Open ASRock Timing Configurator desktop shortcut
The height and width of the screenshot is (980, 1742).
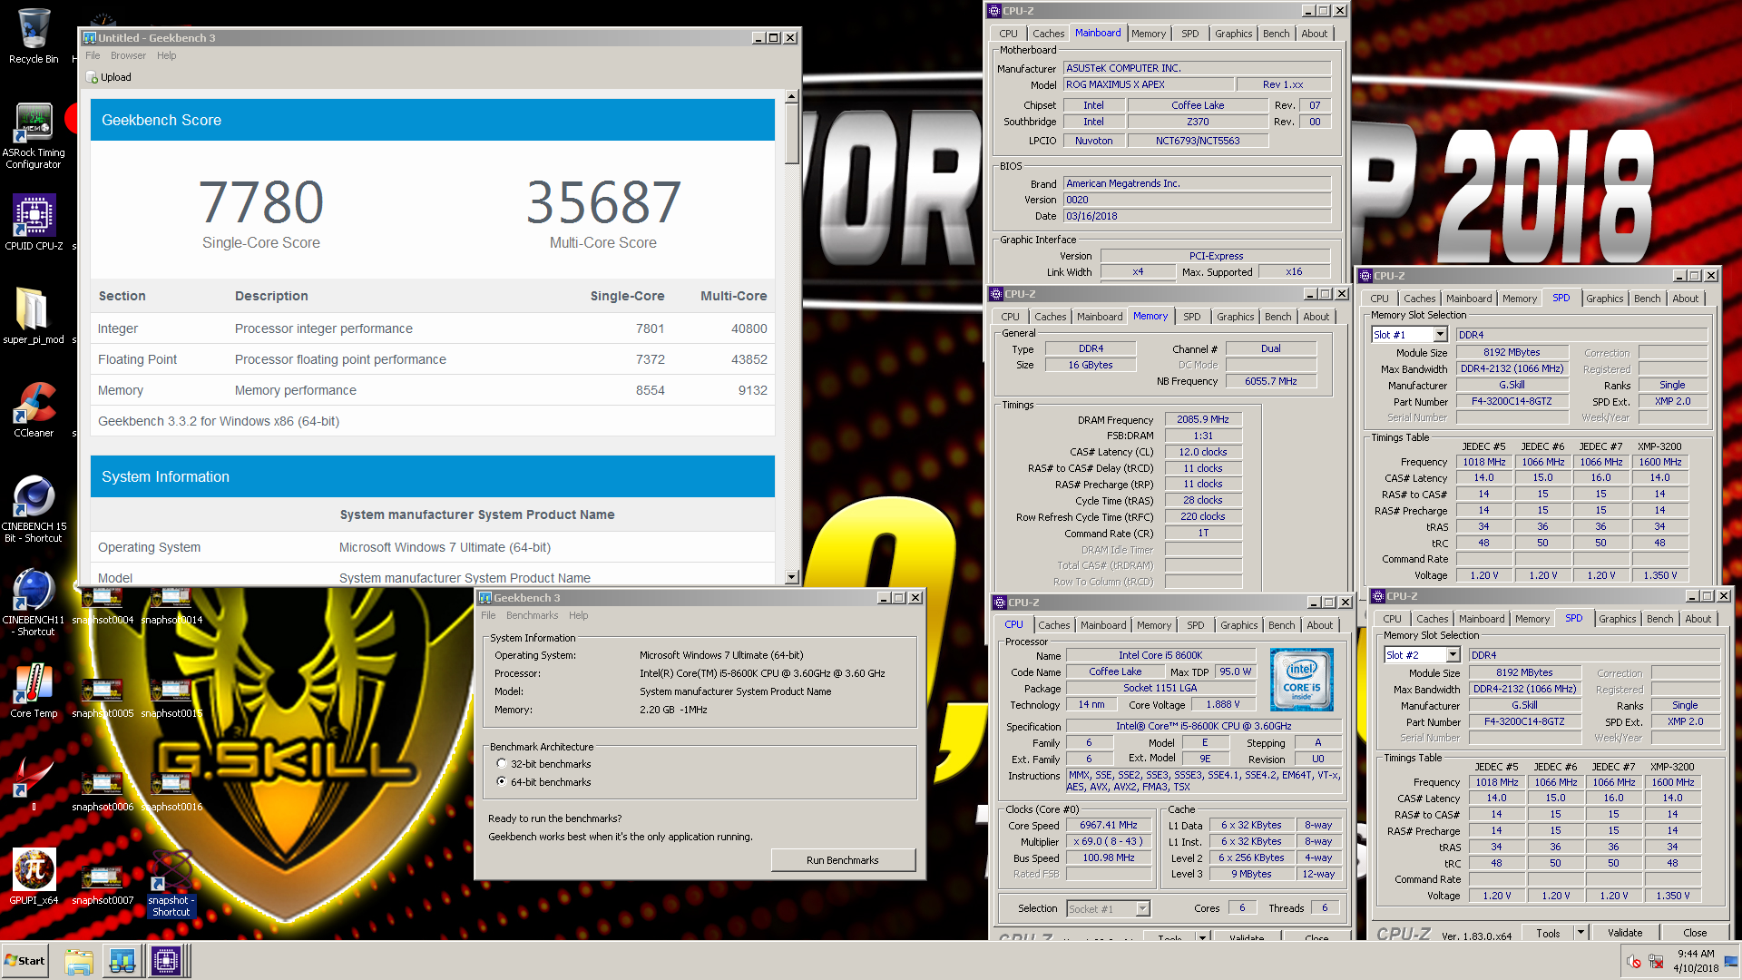point(34,136)
